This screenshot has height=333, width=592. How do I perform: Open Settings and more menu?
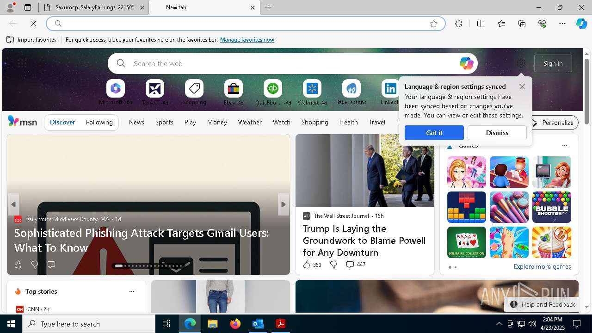pyautogui.click(x=562, y=24)
